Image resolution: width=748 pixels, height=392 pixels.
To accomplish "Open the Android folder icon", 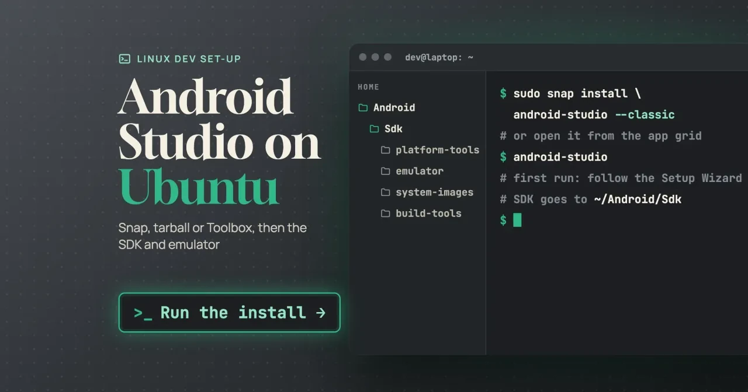I will [x=363, y=107].
